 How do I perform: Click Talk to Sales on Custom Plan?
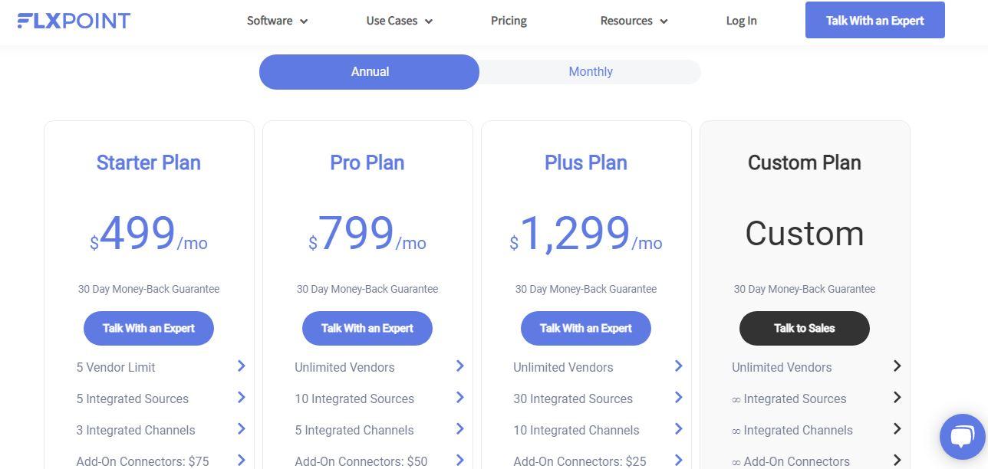(804, 328)
